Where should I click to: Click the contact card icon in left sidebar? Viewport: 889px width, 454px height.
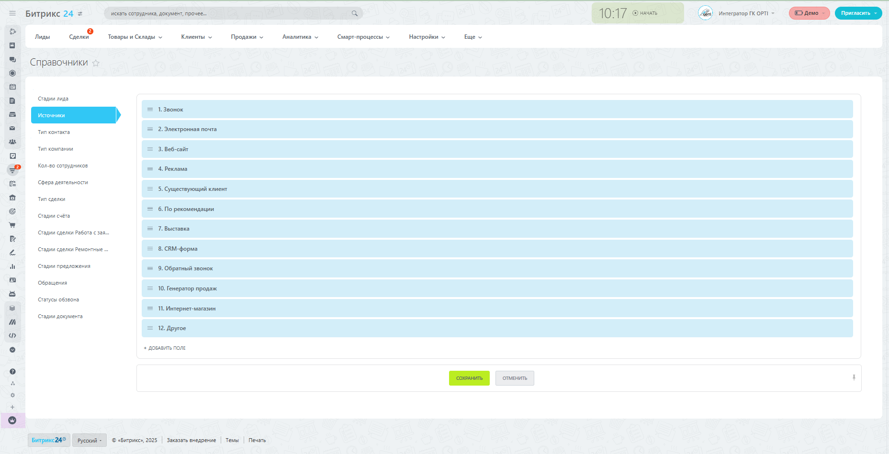point(12,280)
